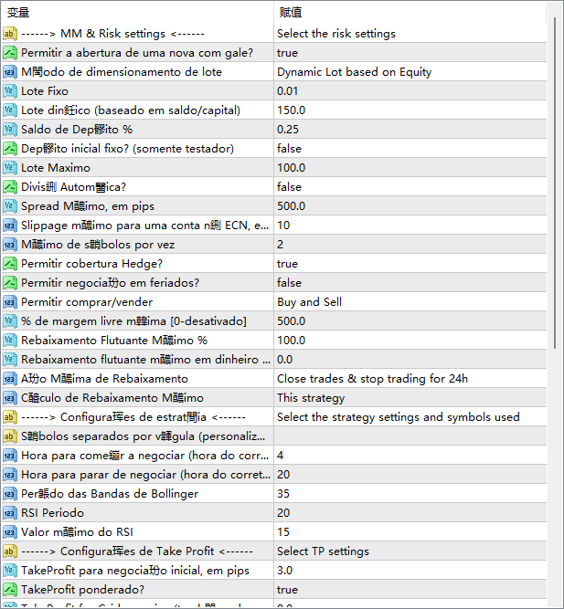The height and width of the screenshot is (609, 564).
Task: Click the double icon beside % de margem livre
Action: (10, 321)
